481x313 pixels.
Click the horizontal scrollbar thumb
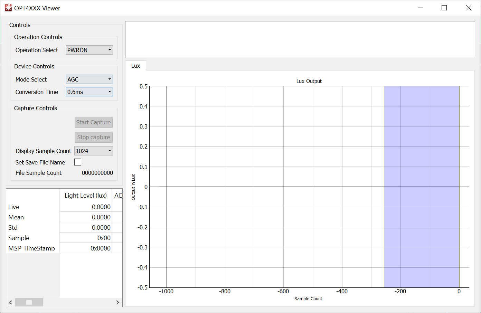click(29, 302)
